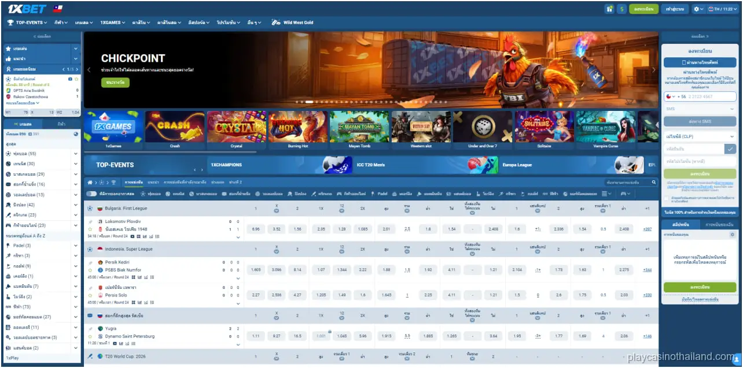Open list view options dropdown in filter bar
Screen dimensions: 743x368
click(x=606, y=194)
